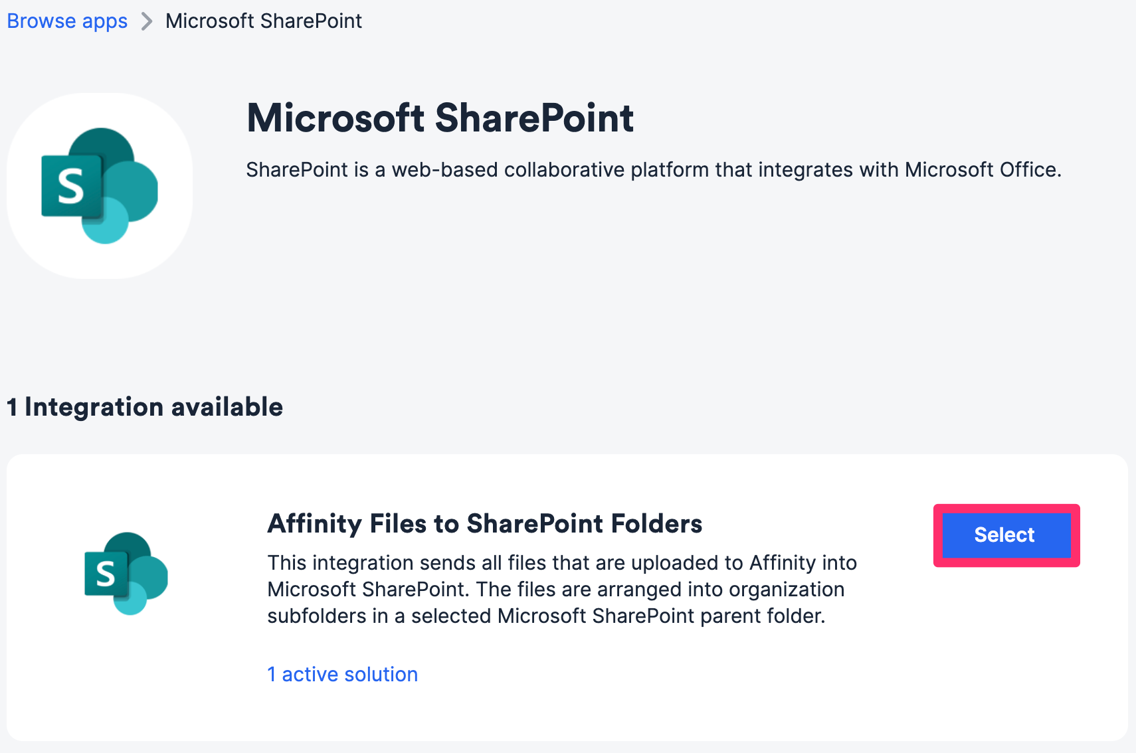Click the Microsoft SharePoint breadcrumb entry

(x=263, y=21)
